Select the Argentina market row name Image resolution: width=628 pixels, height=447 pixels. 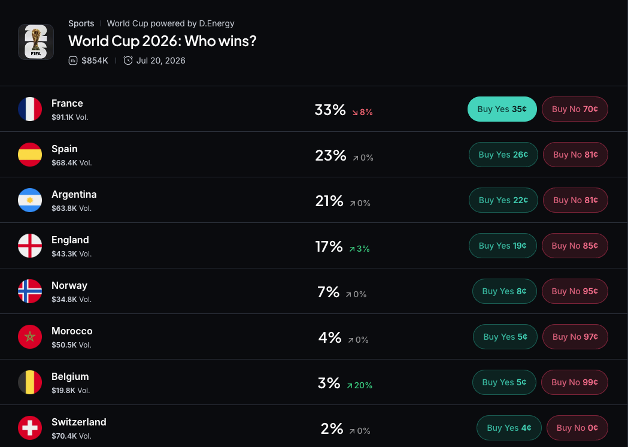pyautogui.click(x=74, y=194)
